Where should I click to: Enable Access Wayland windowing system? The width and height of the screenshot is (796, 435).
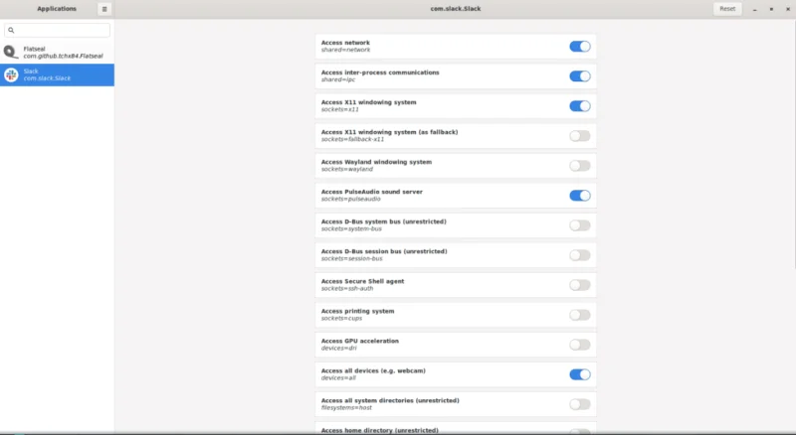coord(580,166)
